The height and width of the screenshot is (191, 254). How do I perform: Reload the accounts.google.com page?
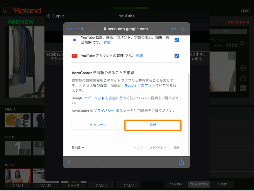point(182,29)
